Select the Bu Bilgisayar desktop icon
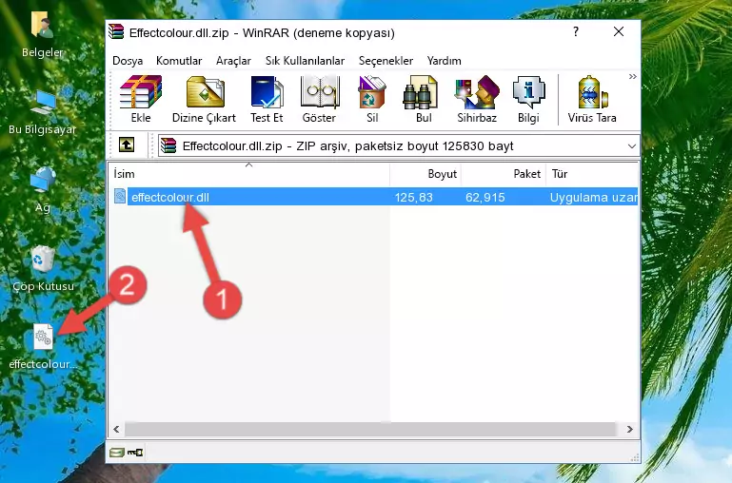The image size is (732, 483). pos(42,112)
